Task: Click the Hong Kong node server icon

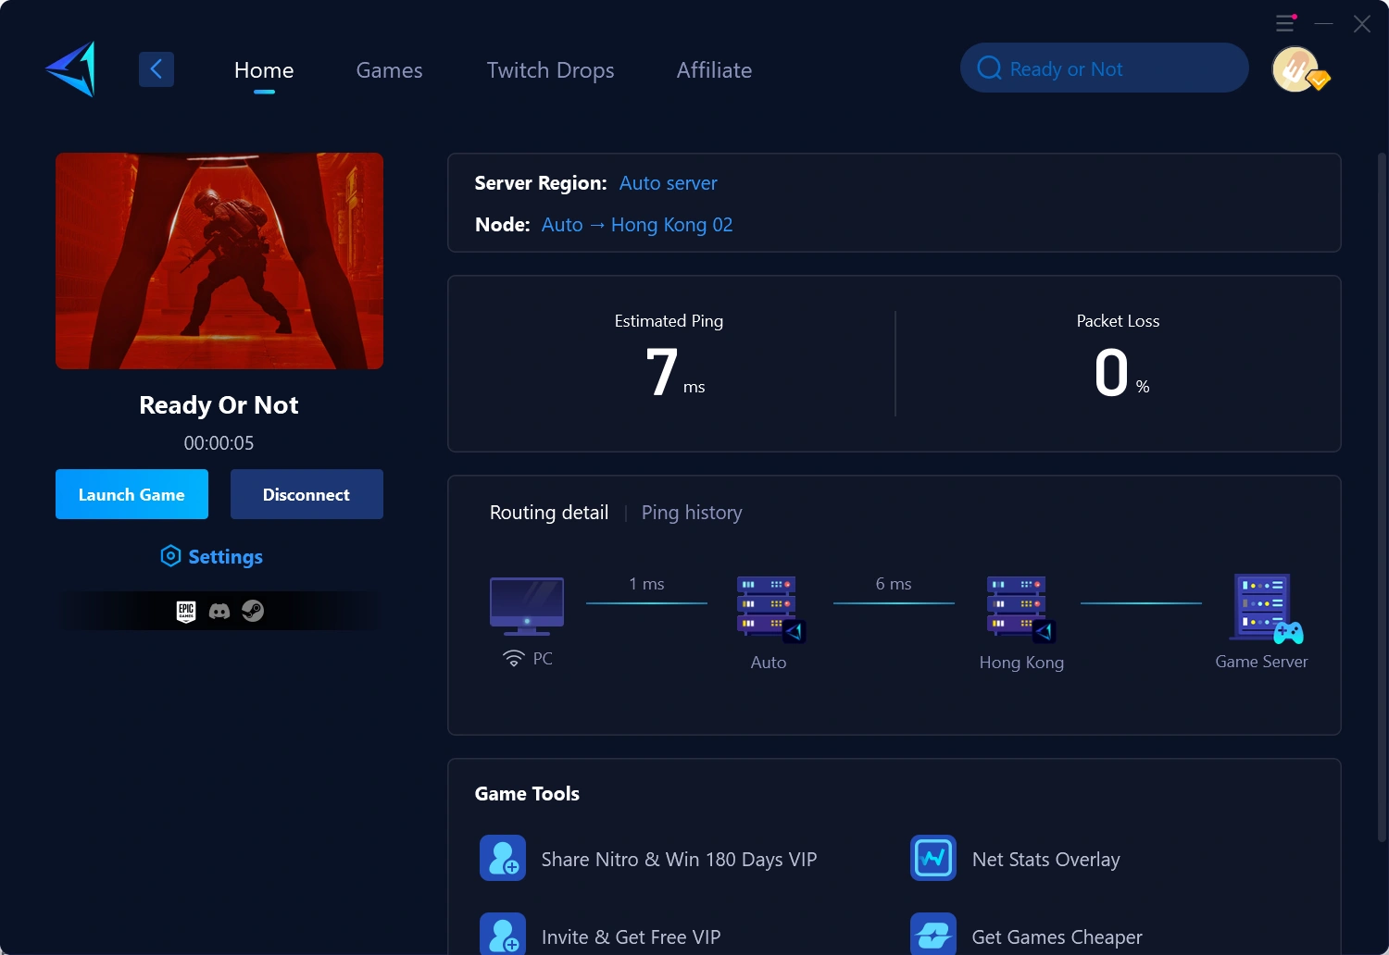Action: pyautogui.click(x=1020, y=609)
